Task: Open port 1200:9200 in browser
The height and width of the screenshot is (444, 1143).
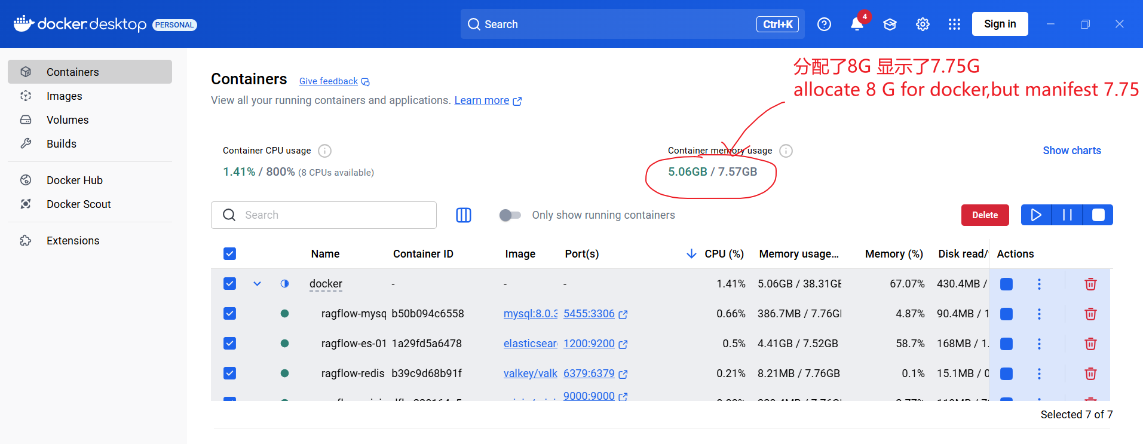Action: pyautogui.click(x=595, y=344)
